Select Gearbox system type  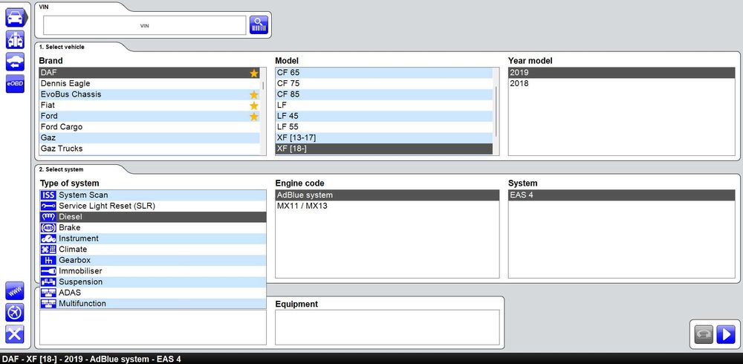pos(153,260)
